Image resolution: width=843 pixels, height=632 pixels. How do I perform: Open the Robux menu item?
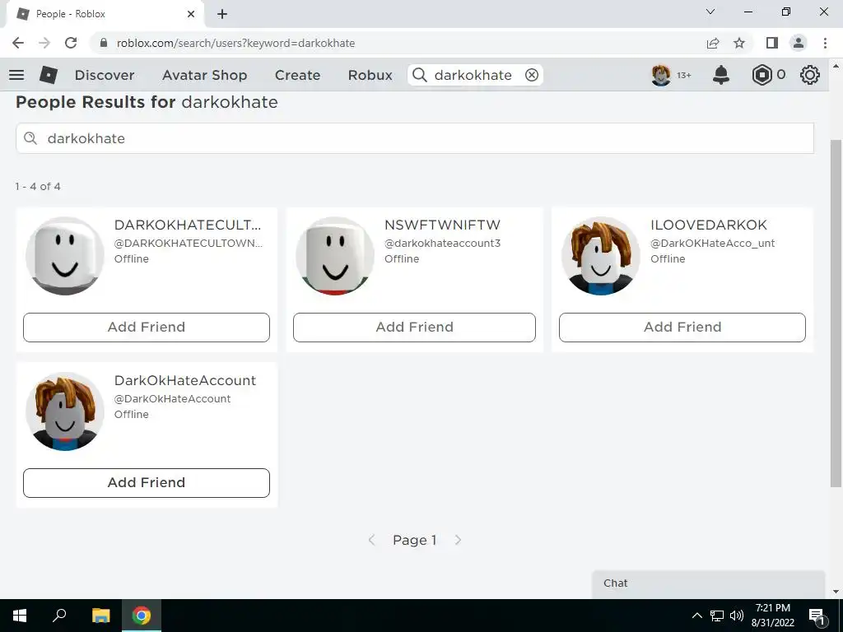pyautogui.click(x=370, y=75)
